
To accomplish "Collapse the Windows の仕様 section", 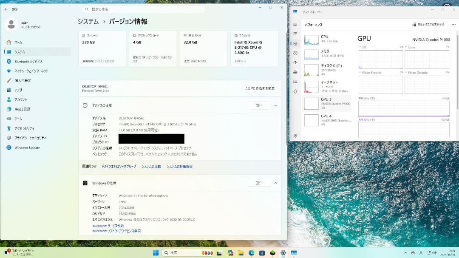I will point(276,183).
